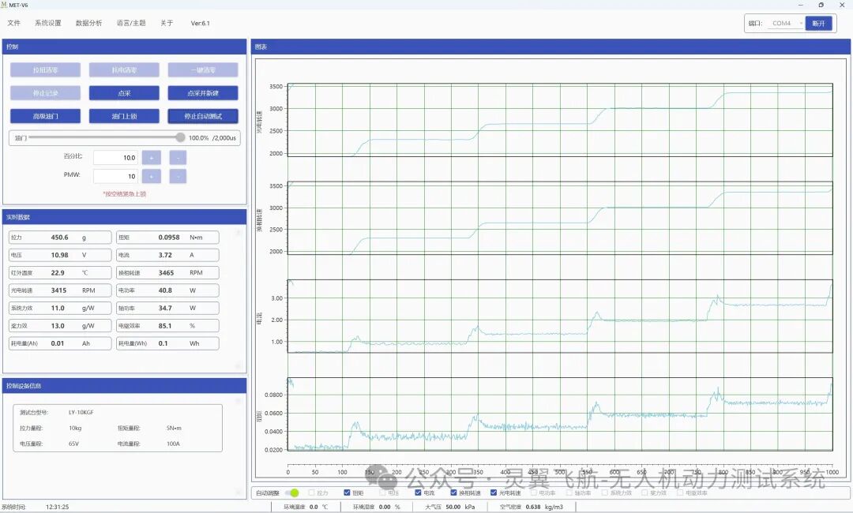The width and height of the screenshot is (853, 513).
Task: Click the LY-10KGF test bench model text
Action: point(81,412)
